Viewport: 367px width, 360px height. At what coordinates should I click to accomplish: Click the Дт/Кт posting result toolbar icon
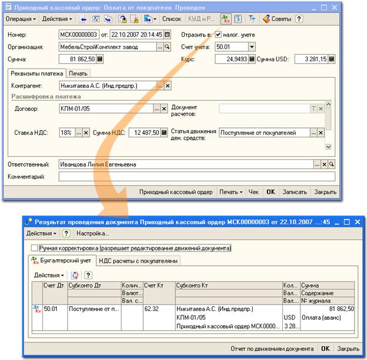click(226, 19)
